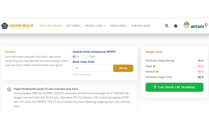Select the Tidak radio button
This screenshot has height=125, width=209.
[87, 57]
